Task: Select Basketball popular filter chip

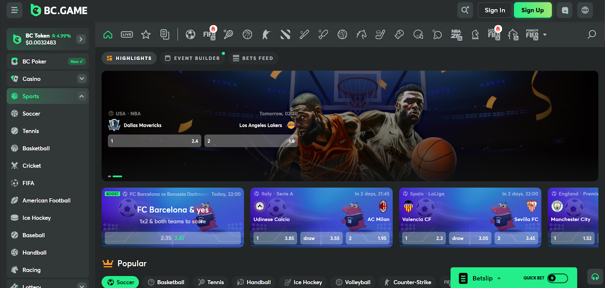Action: (x=166, y=282)
